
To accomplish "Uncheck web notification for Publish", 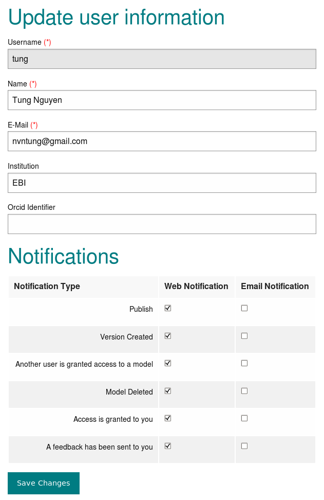I will coord(167,308).
